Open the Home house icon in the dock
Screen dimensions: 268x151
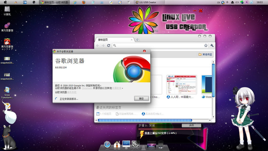click(x=117, y=144)
